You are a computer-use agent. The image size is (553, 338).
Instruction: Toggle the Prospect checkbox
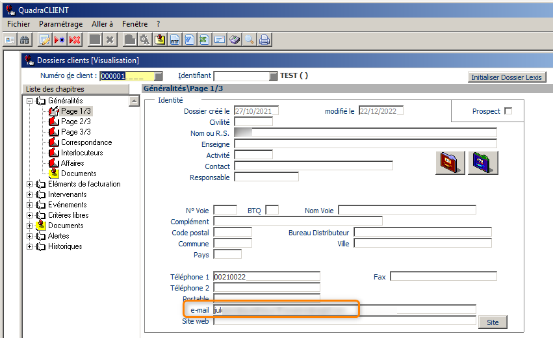508,111
